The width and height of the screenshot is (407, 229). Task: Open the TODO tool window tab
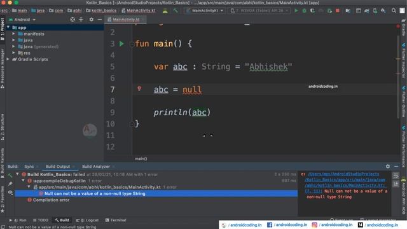[41, 220]
